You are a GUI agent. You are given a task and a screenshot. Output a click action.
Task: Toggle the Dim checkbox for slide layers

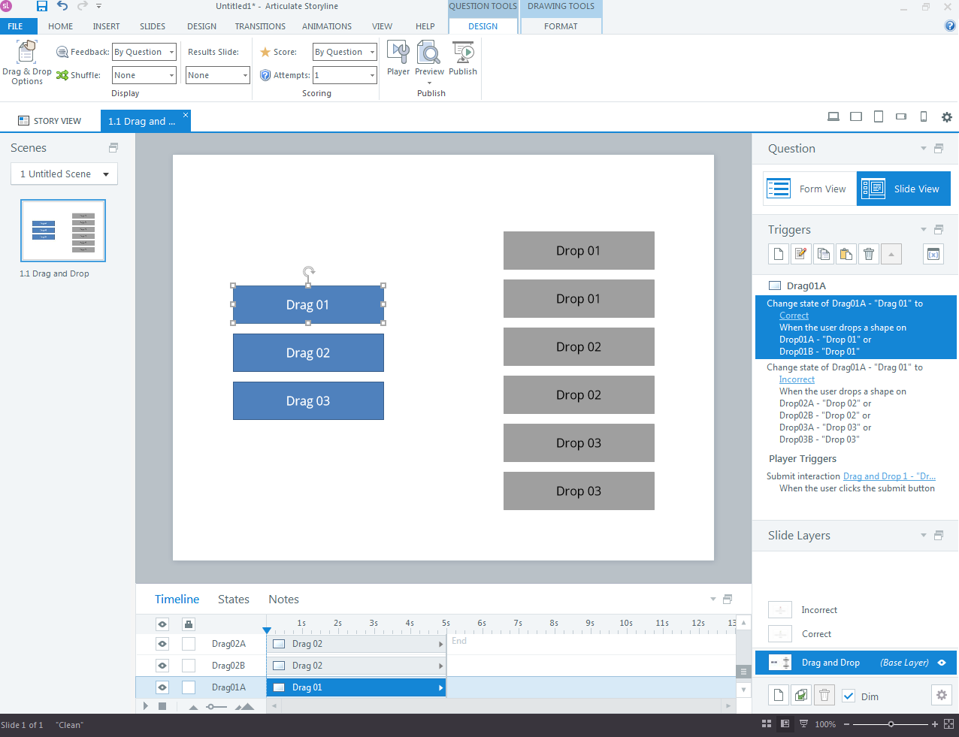coord(849,696)
